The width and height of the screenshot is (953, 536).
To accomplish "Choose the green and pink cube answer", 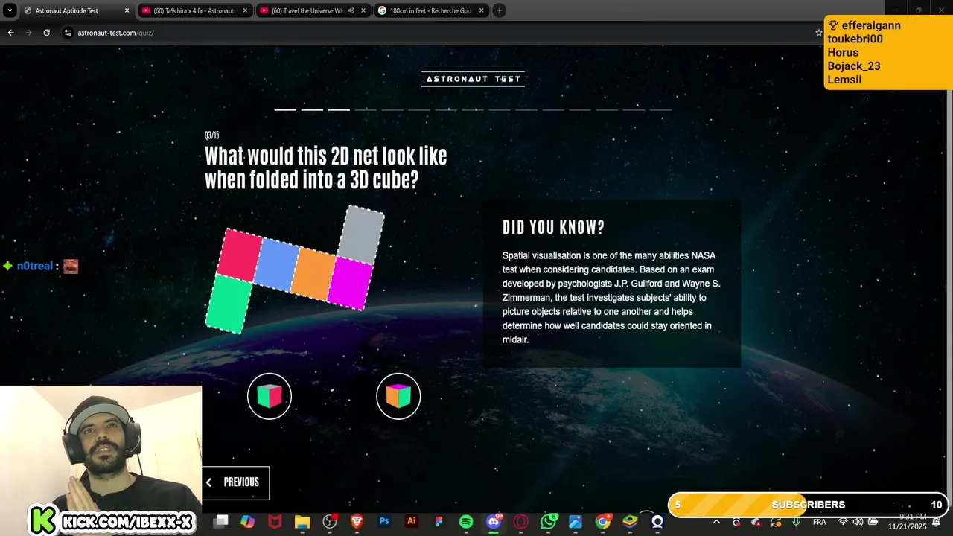I will (270, 396).
